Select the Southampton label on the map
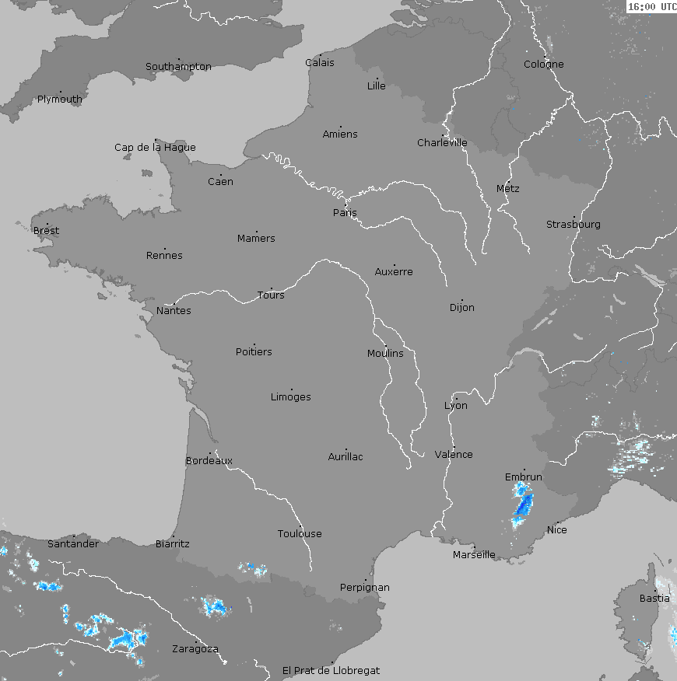Screen dimensions: 677x681 click(x=178, y=66)
